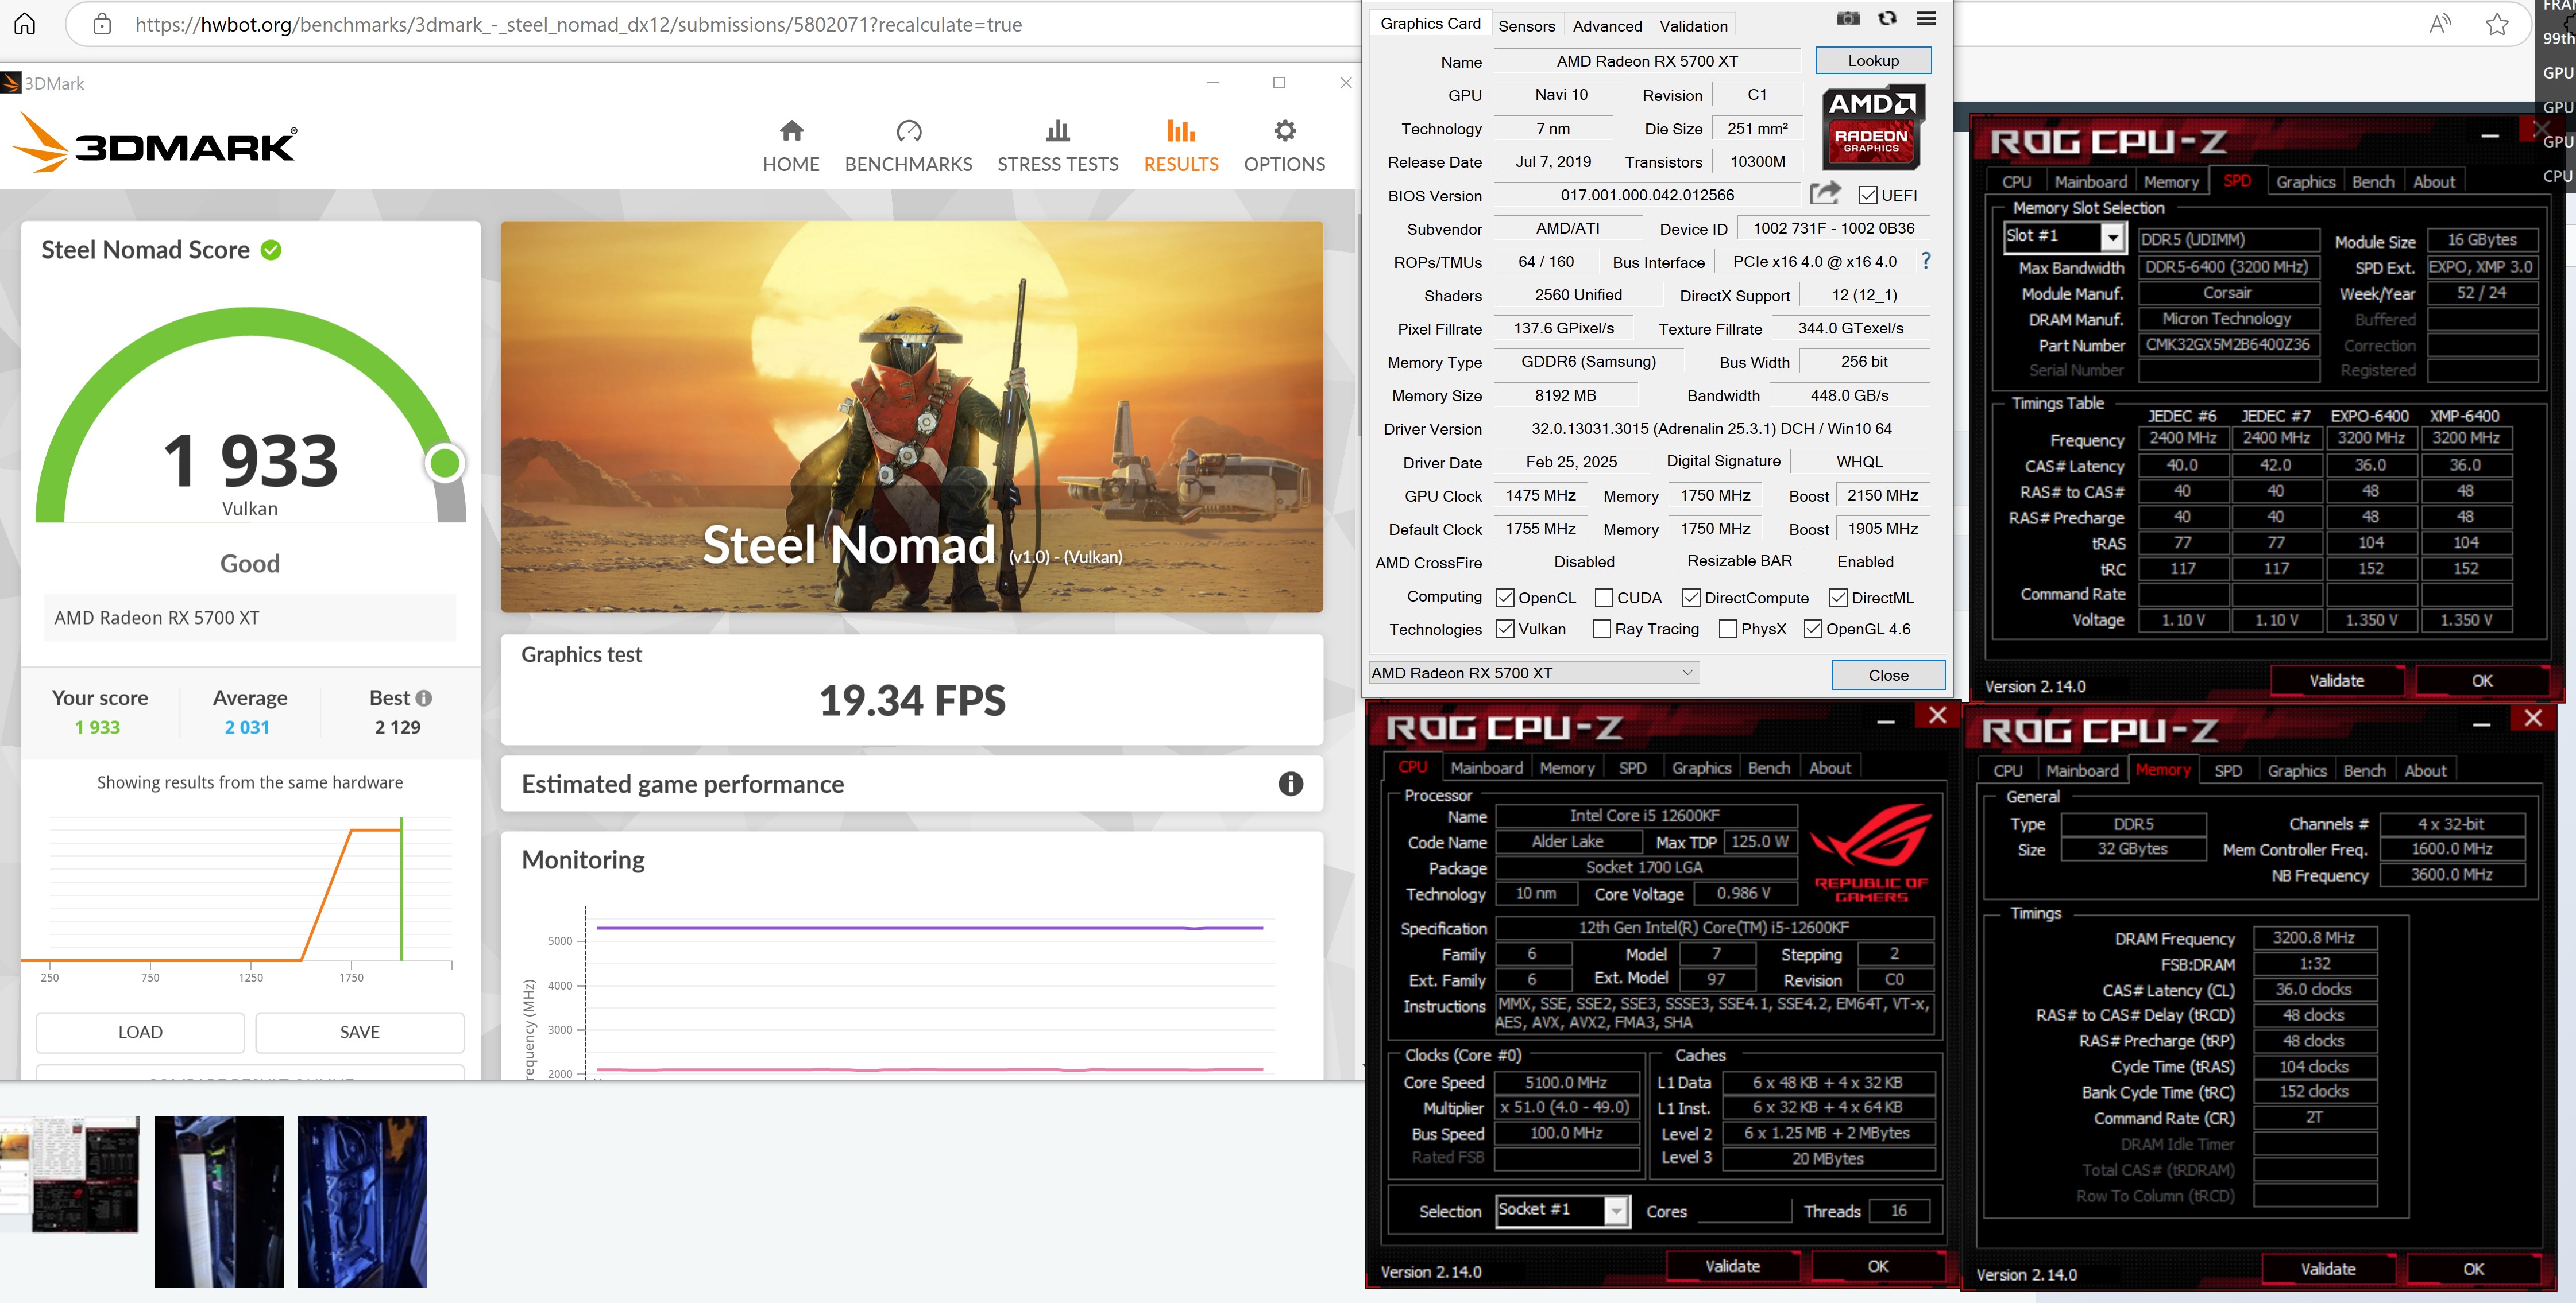Open 3DMark OPTIONS gear icon
The image size is (2576, 1303).
click(x=1284, y=131)
